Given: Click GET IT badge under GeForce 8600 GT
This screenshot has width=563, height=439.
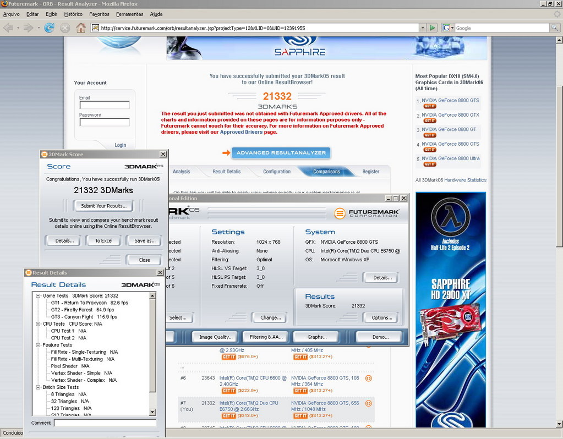Looking at the screenshot, I should click(x=429, y=135).
